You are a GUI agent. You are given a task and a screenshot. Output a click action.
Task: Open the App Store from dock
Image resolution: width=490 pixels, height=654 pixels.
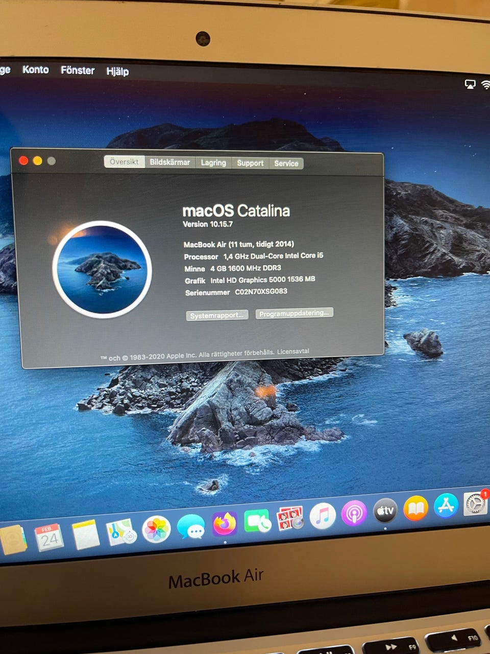[x=446, y=505]
